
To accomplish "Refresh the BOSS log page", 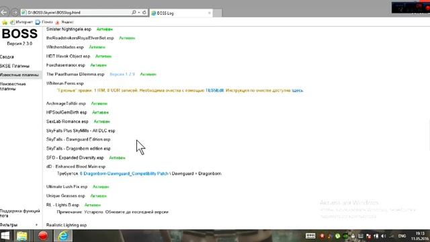I will coord(144,13).
